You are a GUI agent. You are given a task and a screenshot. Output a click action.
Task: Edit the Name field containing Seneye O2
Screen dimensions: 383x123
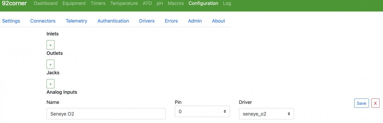[106, 113]
